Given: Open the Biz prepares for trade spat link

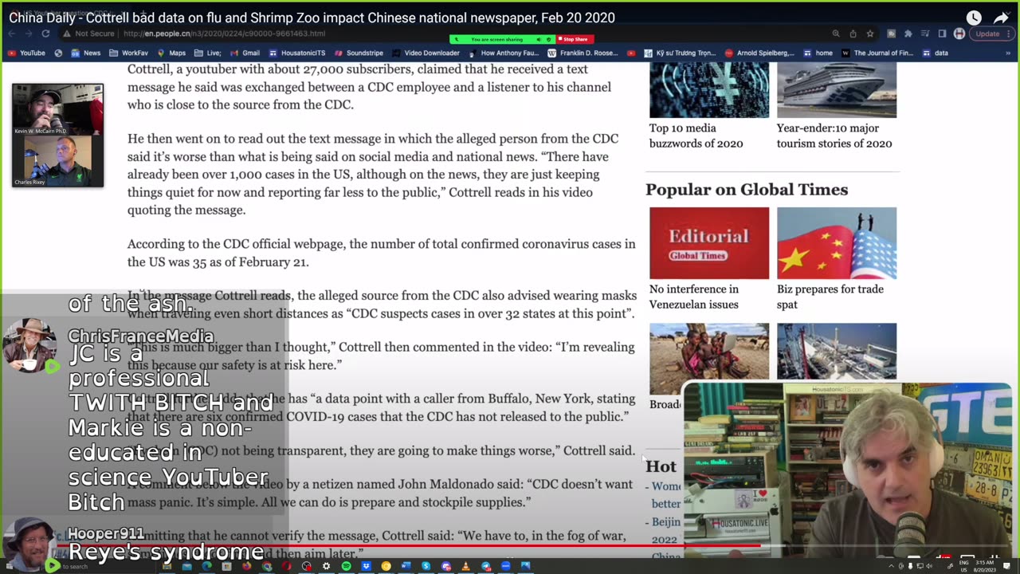Looking at the screenshot, I should (830, 297).
